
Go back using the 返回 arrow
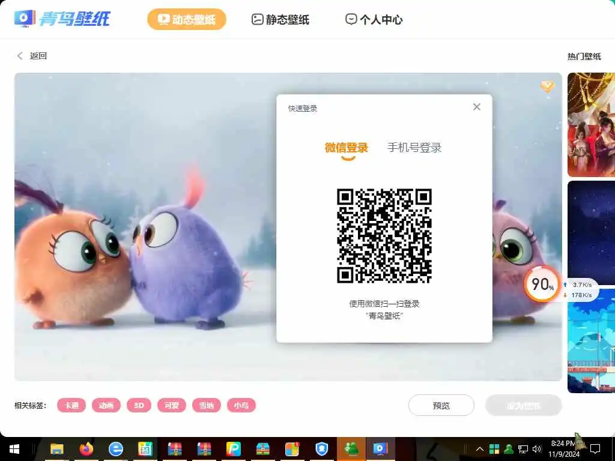pos(32,56)
